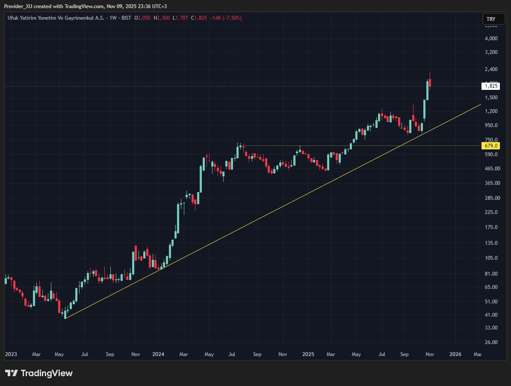Screen dimensions: 511x386
Task: Select the yellow ascending trendline
Action: pos(273,211)
